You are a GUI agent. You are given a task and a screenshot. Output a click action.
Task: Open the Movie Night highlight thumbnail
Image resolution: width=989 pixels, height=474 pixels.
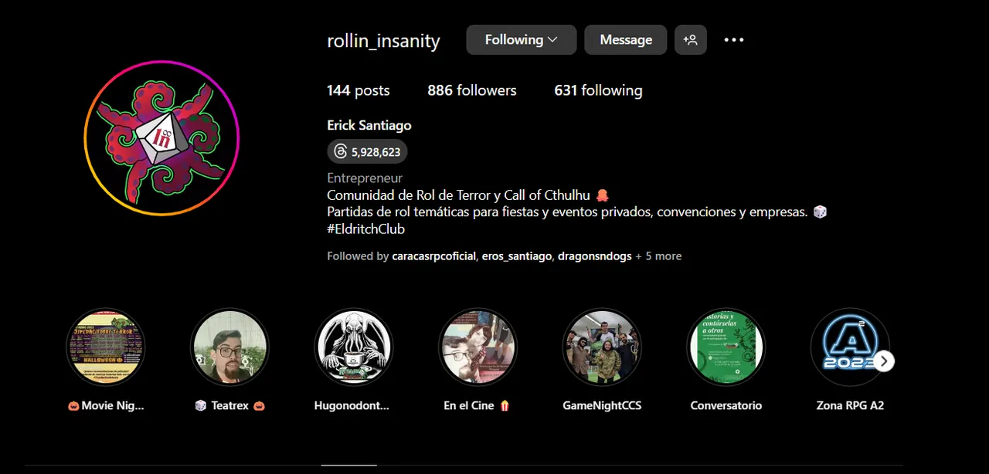point(106,347)
